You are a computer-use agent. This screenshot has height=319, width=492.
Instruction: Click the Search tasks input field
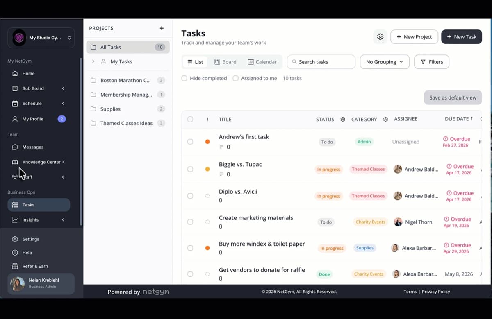coord(321,62)
